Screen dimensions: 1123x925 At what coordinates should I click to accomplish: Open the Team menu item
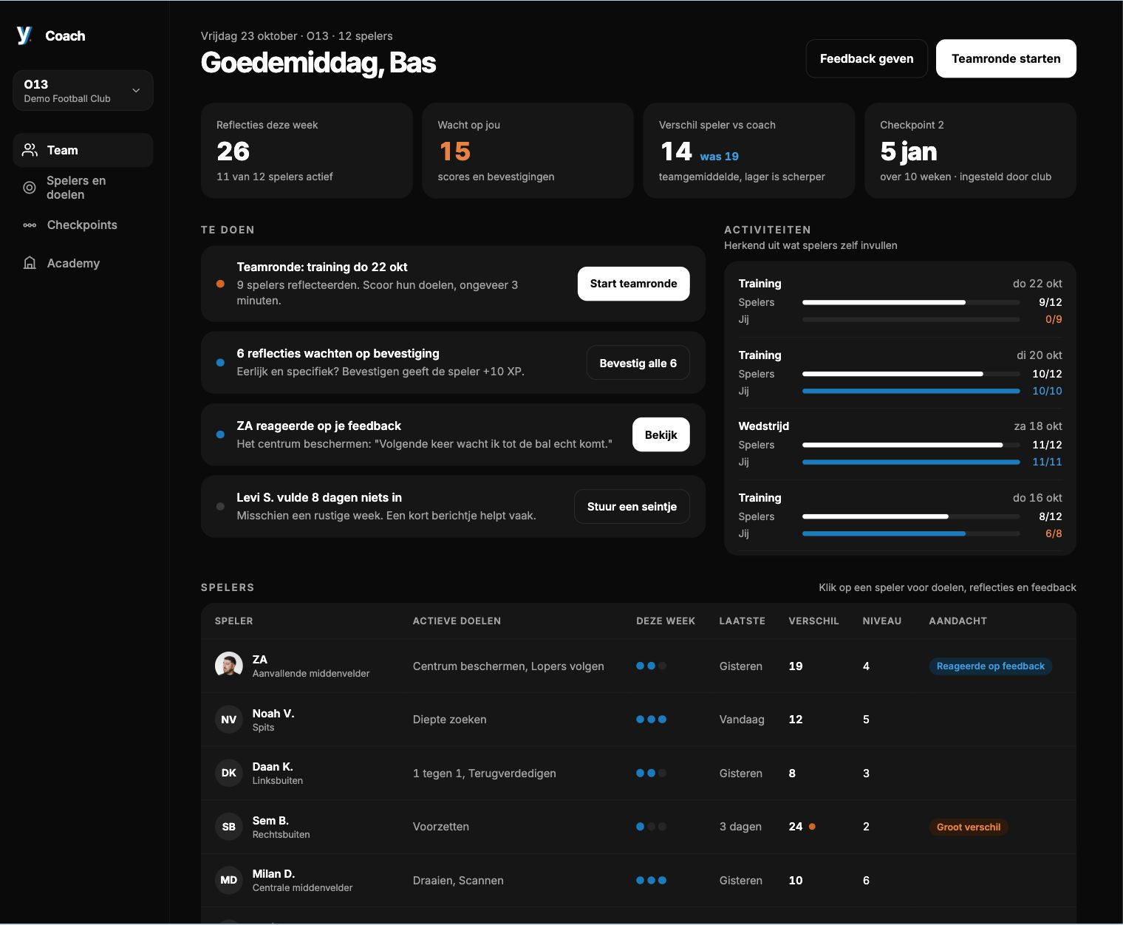tap(83, 150)
